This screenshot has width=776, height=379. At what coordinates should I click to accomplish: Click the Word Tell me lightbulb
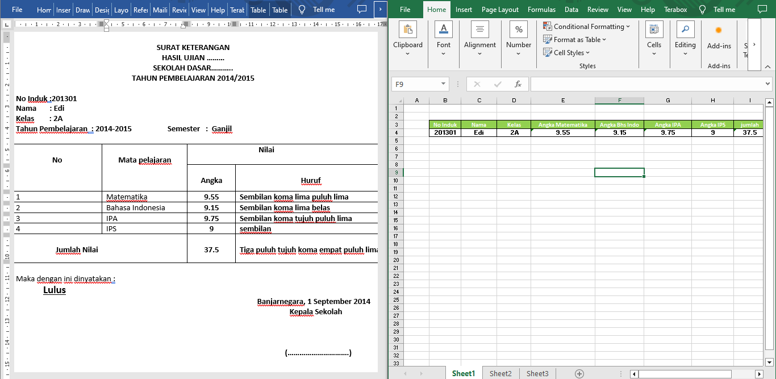pyautogui.click(x=302, y=10)
